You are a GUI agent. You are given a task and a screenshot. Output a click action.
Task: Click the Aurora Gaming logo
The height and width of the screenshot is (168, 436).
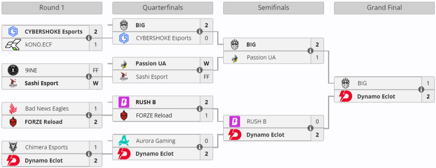point(124,141)
